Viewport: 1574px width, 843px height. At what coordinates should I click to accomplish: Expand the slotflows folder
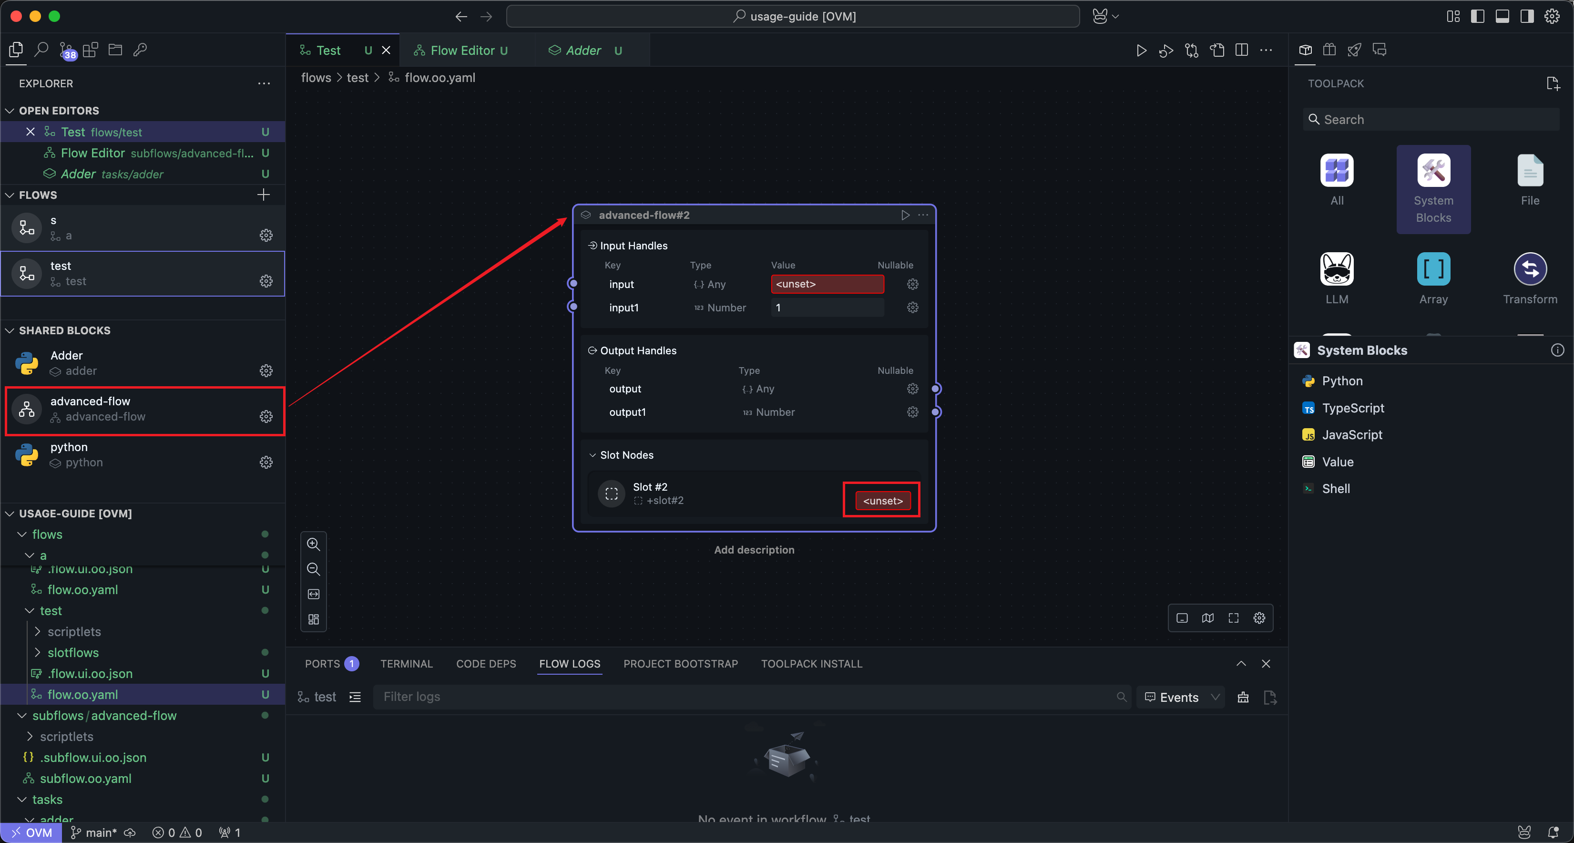[73, 652]
